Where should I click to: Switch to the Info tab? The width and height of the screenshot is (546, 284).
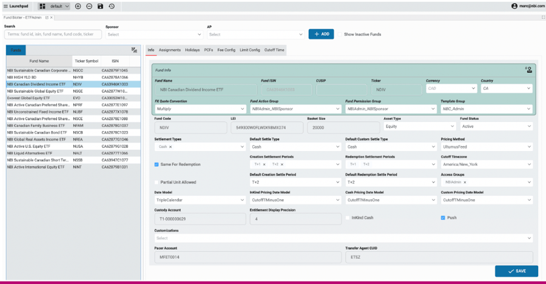tap(151, 50)
